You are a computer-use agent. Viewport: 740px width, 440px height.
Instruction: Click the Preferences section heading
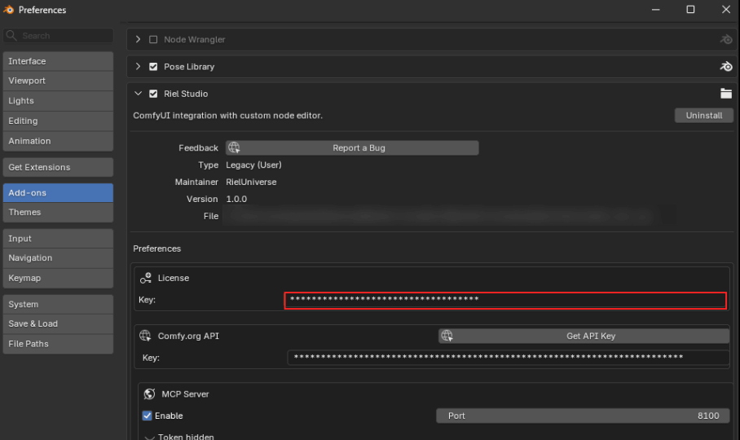pyautogui.click(x=156, y=249)
